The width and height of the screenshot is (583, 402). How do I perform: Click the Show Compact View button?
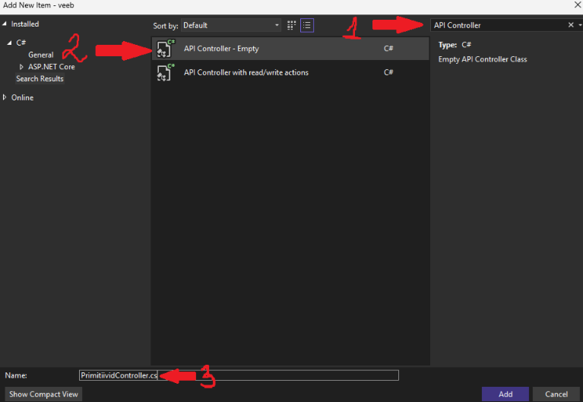coord(43,394)
